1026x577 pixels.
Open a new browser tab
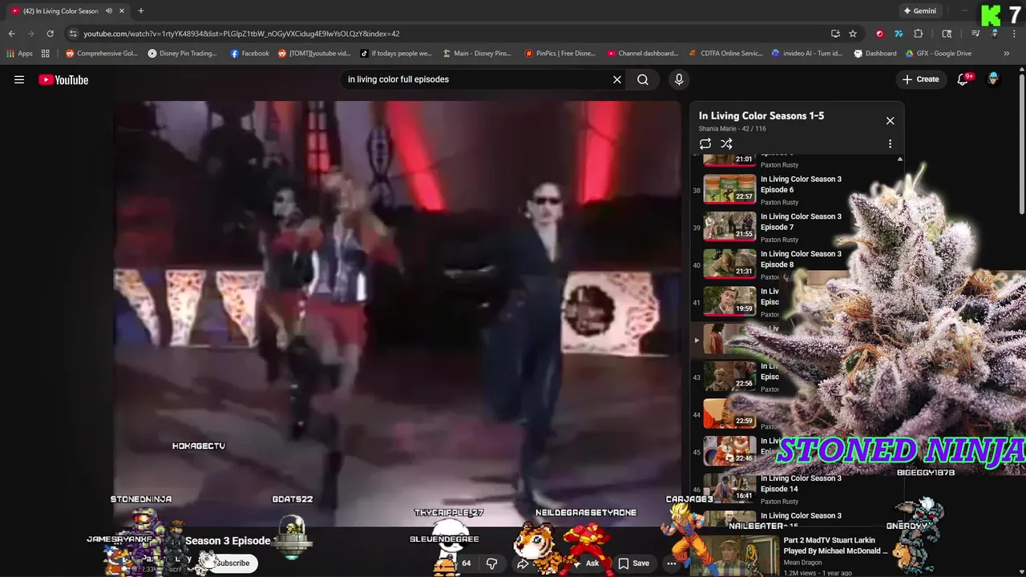point(141,11)
